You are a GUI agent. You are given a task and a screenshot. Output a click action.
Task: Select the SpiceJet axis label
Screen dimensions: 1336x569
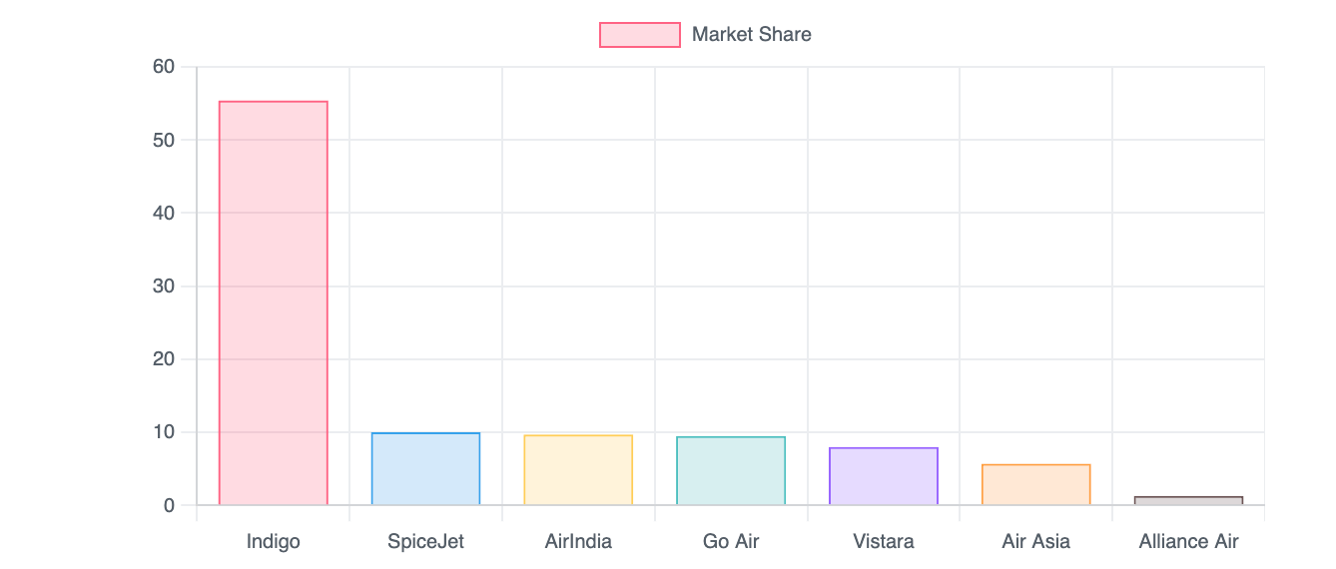425,542
